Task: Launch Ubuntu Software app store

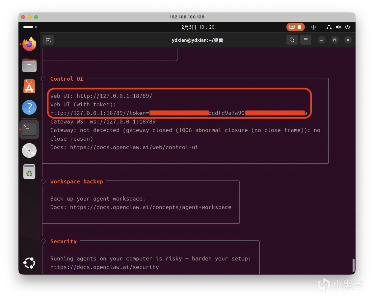Action: 29,86
